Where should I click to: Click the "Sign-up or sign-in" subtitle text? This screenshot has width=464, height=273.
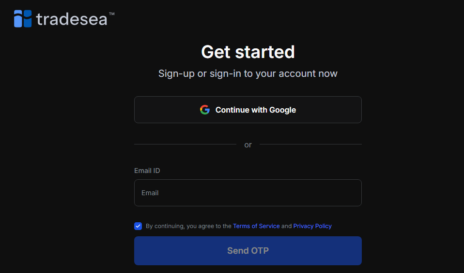coord(247,74)
